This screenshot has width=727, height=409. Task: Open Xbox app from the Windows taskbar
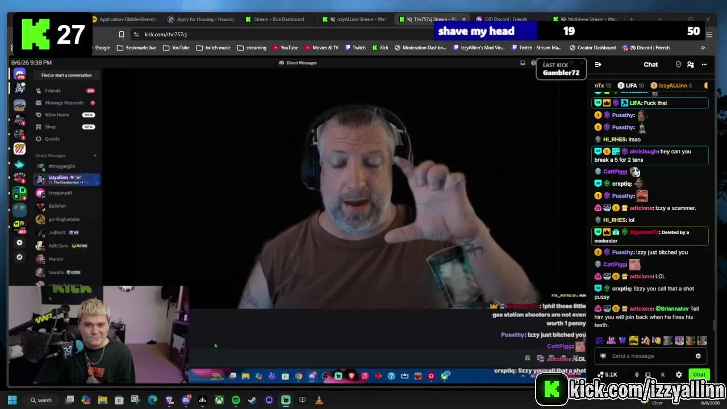219,400
